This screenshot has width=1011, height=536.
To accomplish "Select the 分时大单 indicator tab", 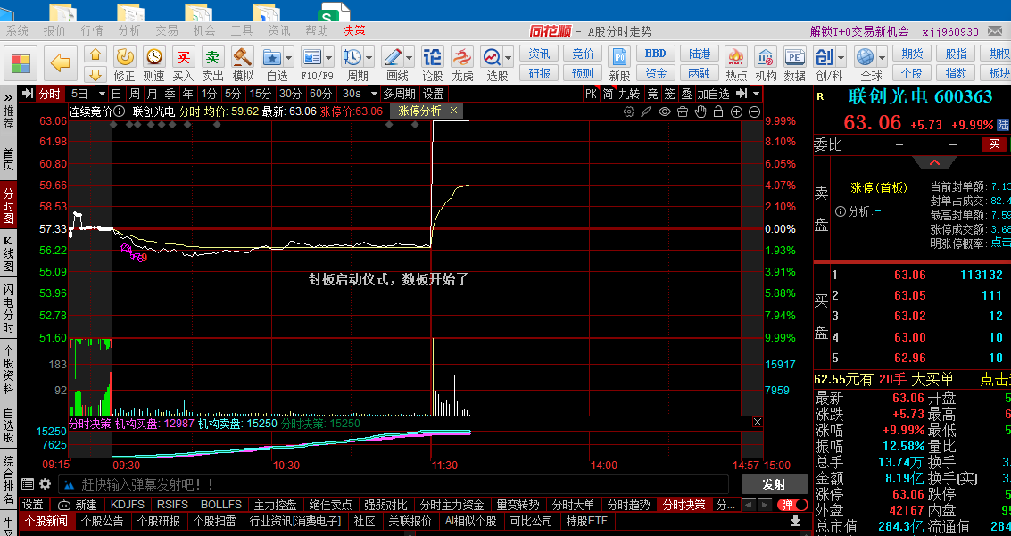I will click(x=574, y=505).
